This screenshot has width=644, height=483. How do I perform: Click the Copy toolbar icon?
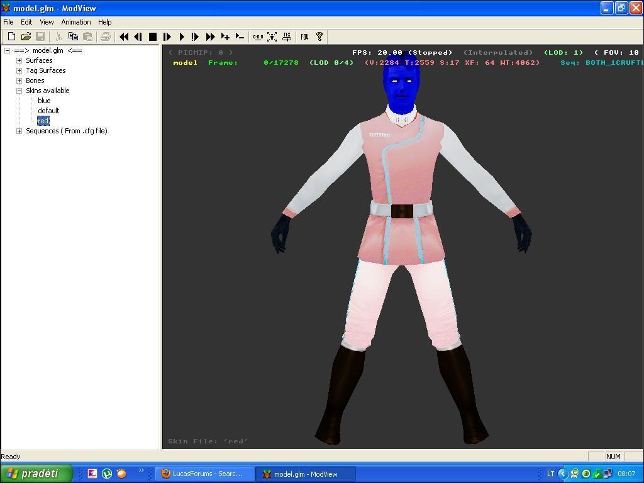73,37
